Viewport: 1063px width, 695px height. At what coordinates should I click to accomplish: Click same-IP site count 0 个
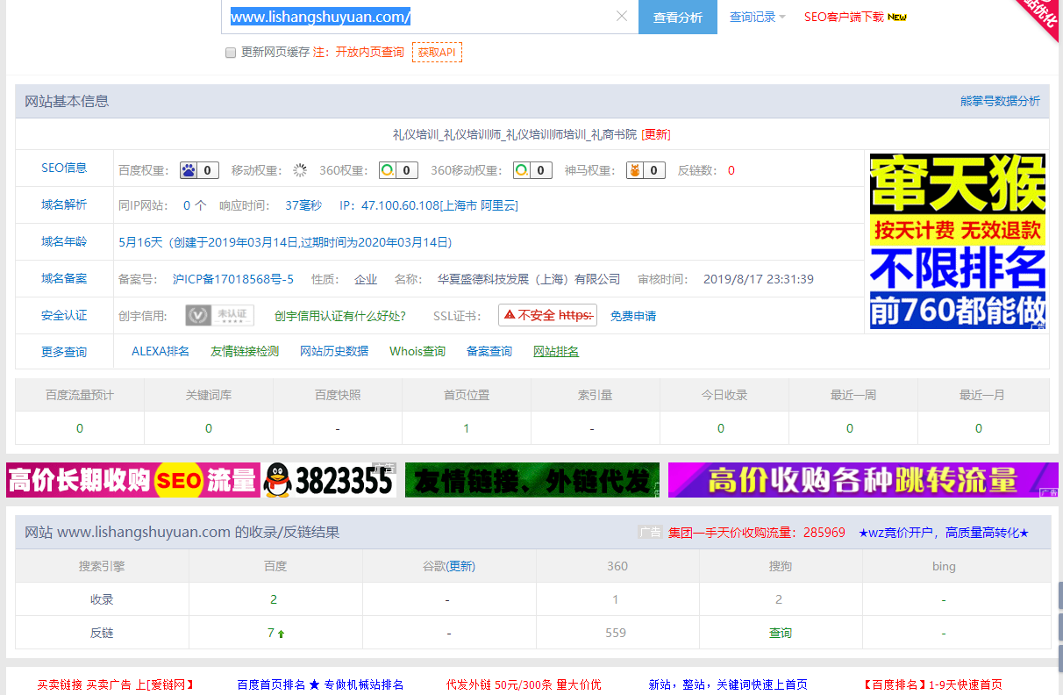[195, 205]
